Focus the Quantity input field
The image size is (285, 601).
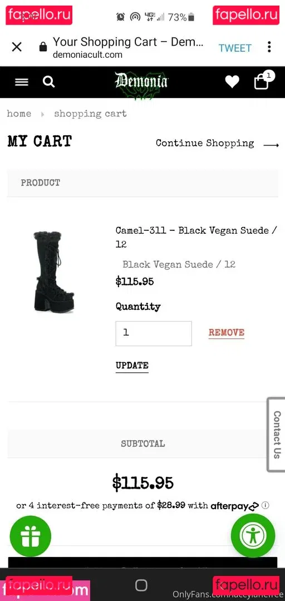[154, 333]
